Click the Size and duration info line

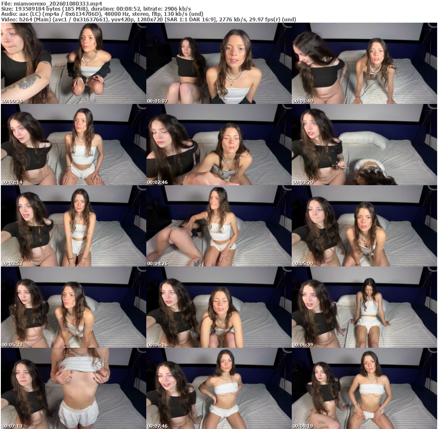coord(96,9)
